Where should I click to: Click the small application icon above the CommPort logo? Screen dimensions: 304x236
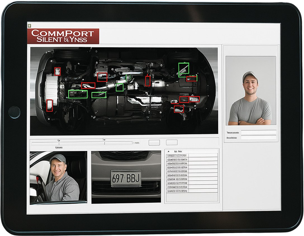pyautogui.click(x=30, y=25)
